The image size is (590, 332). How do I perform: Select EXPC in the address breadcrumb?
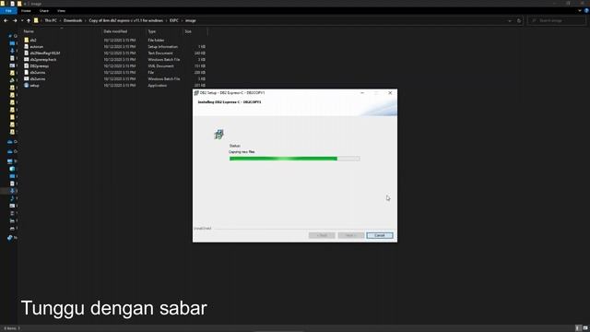(x=174, y=20)
